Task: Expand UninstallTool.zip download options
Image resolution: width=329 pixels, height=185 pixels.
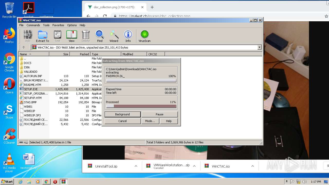Action: tap(136, 166)
